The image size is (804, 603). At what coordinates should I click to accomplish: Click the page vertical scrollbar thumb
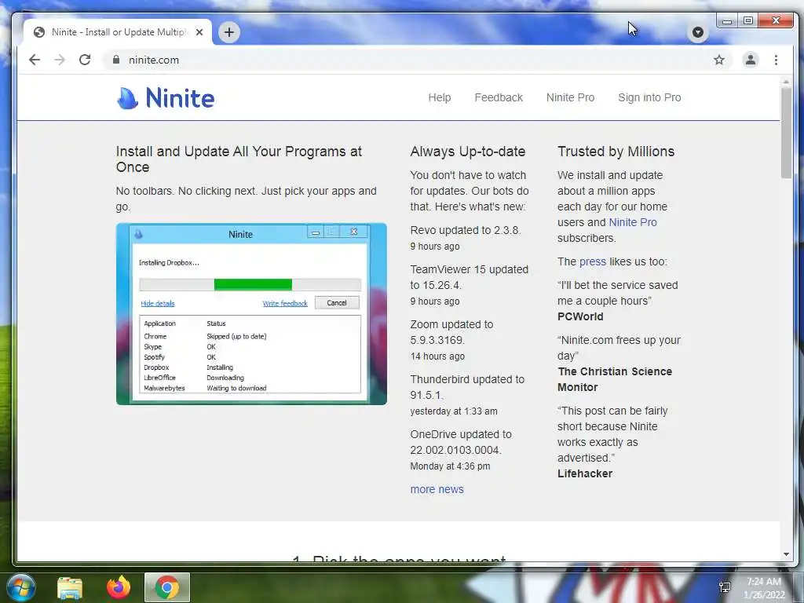pos(786,132)
